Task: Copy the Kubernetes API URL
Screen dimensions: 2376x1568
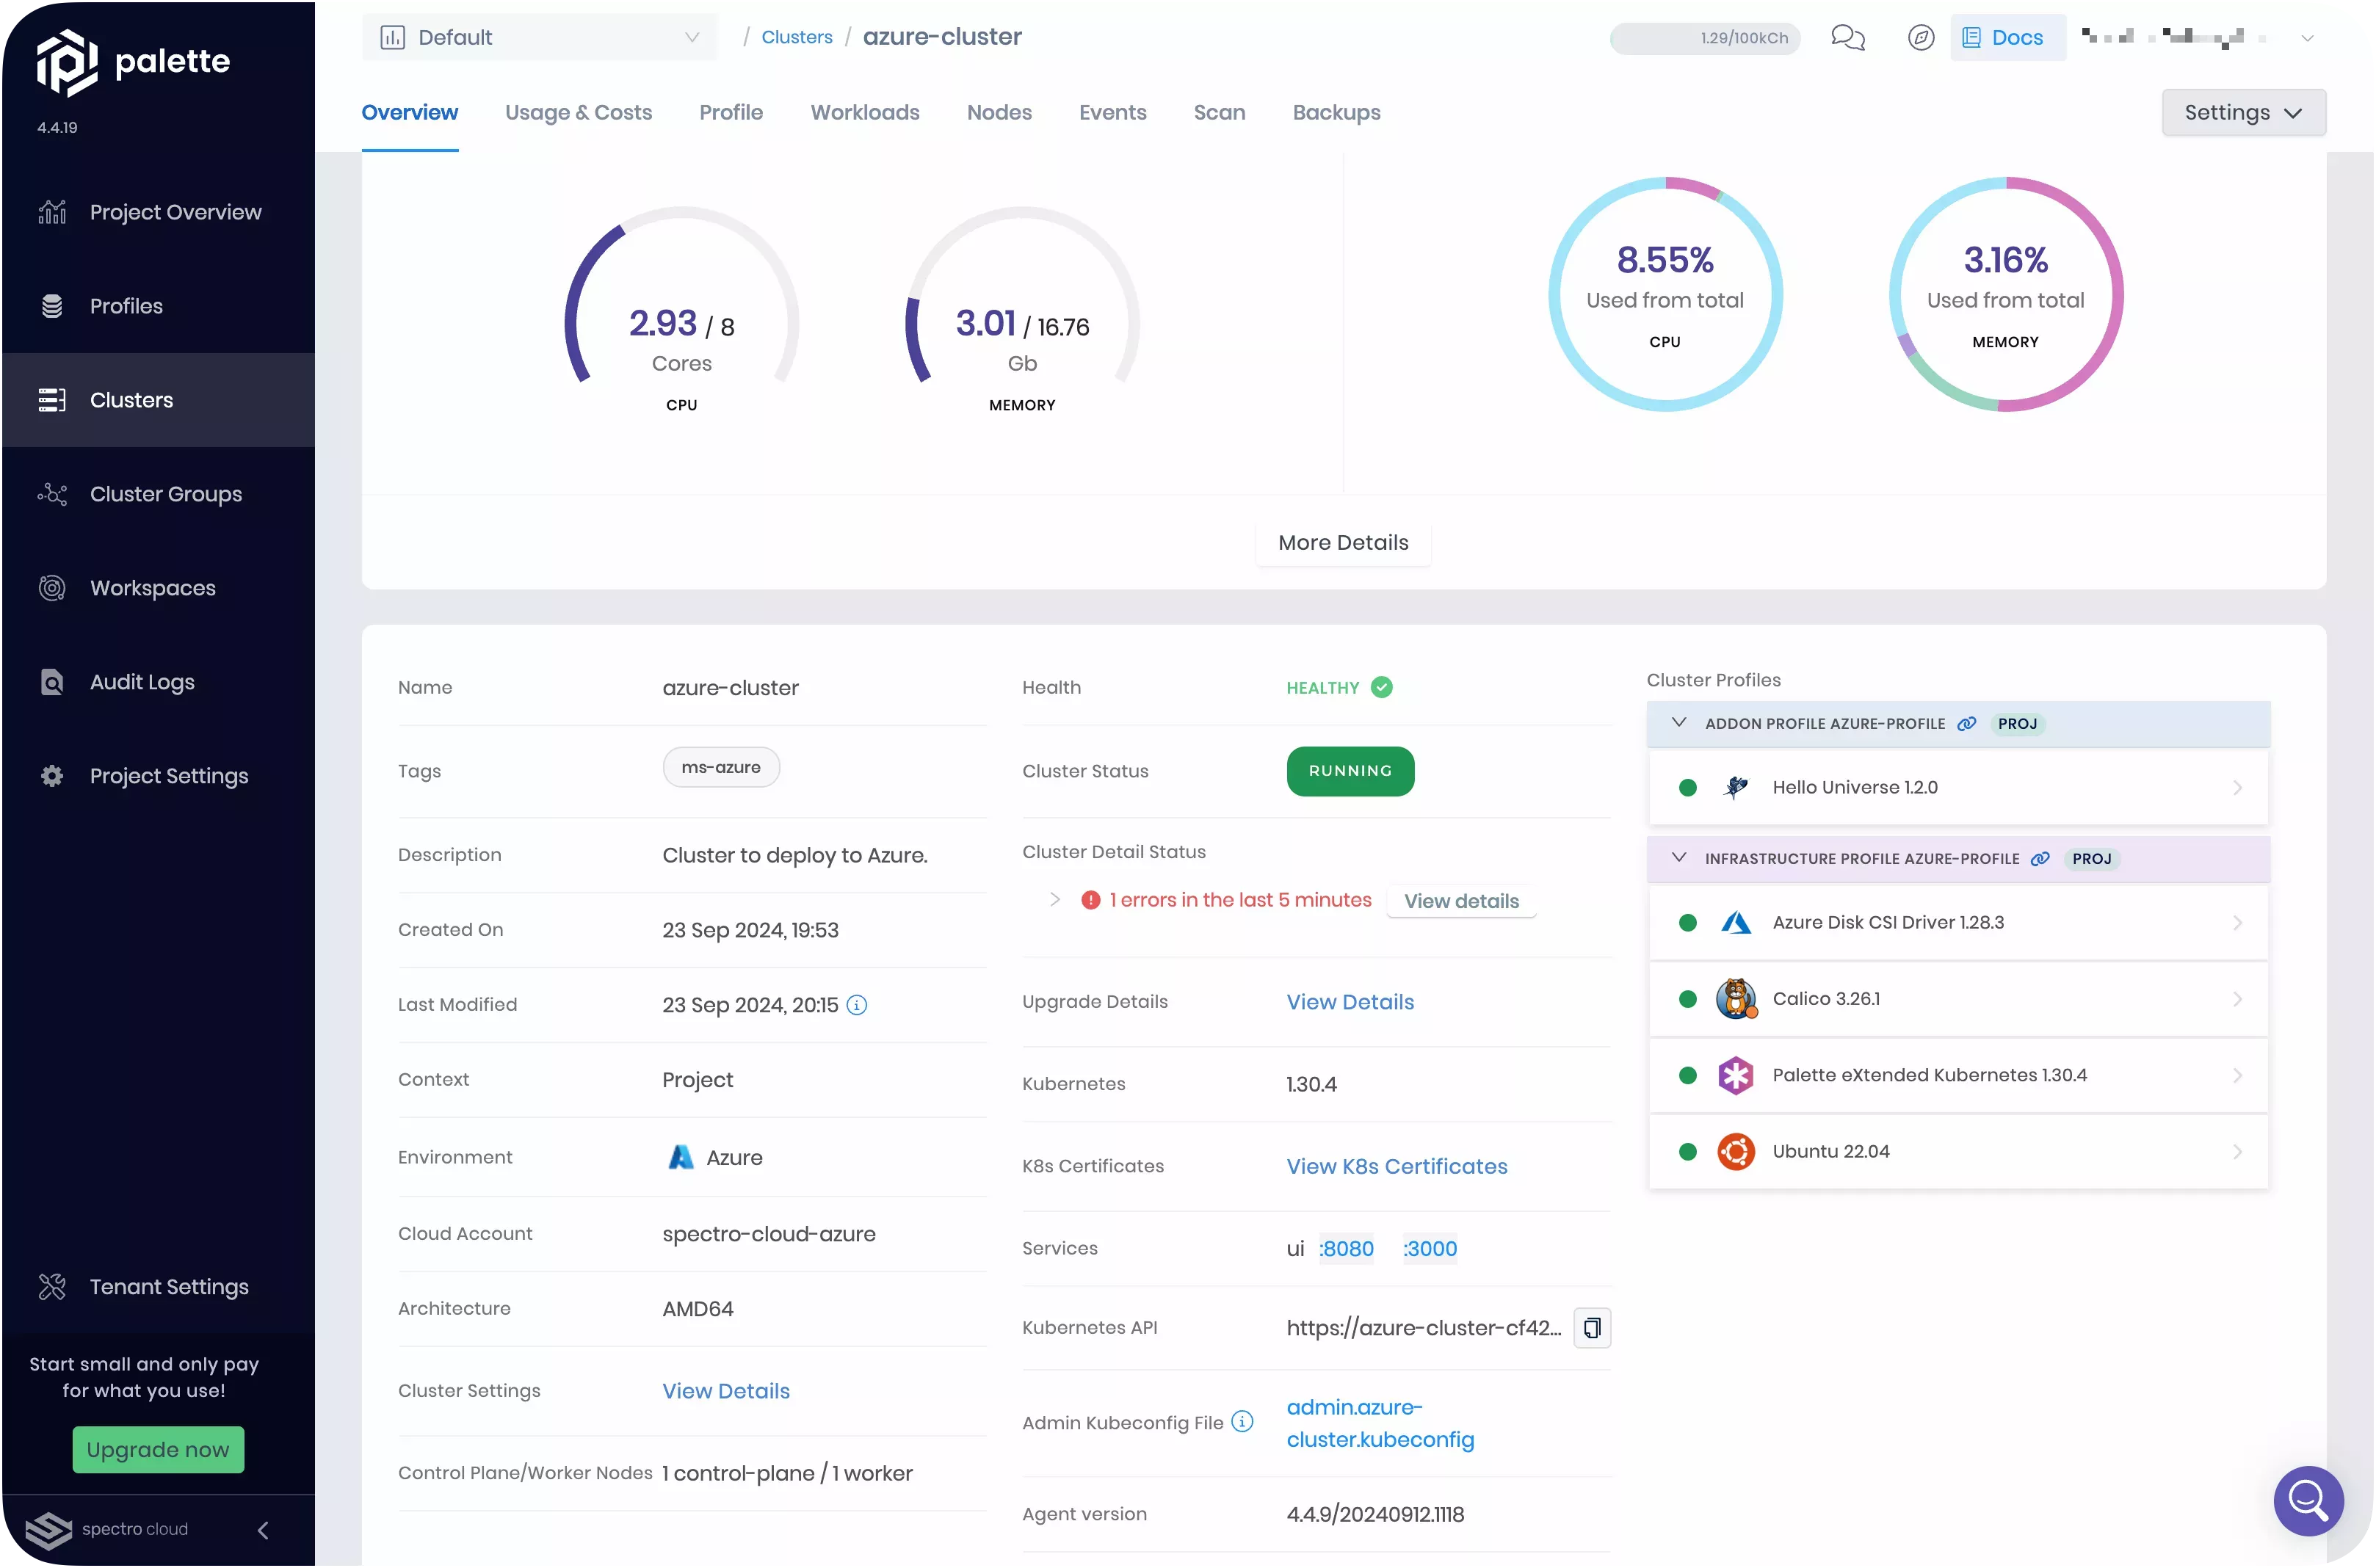Action: [x=1592, y=1328]
